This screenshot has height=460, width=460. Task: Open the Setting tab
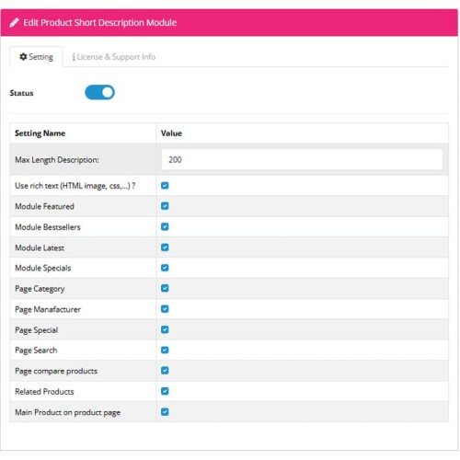click(x=36, y=57)
